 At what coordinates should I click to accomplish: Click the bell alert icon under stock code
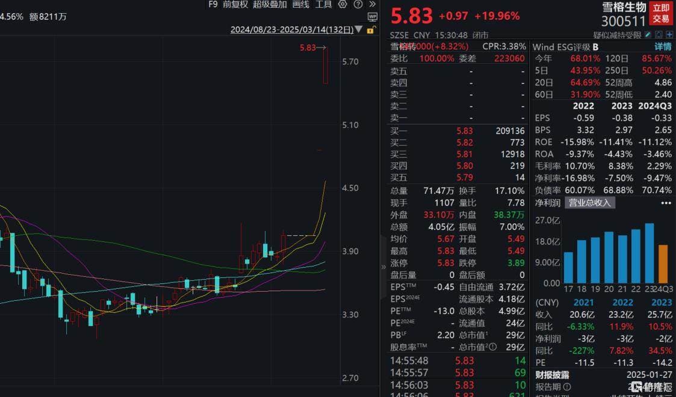pyautogui.click(x=659, y=34)
